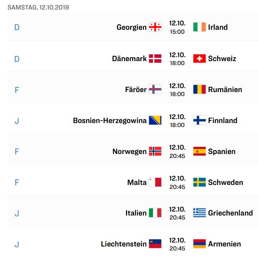Open the 20:45 Malta–Schweden match details
The width and height of the screenshot is (258, 256).
(x=177, y=183)
